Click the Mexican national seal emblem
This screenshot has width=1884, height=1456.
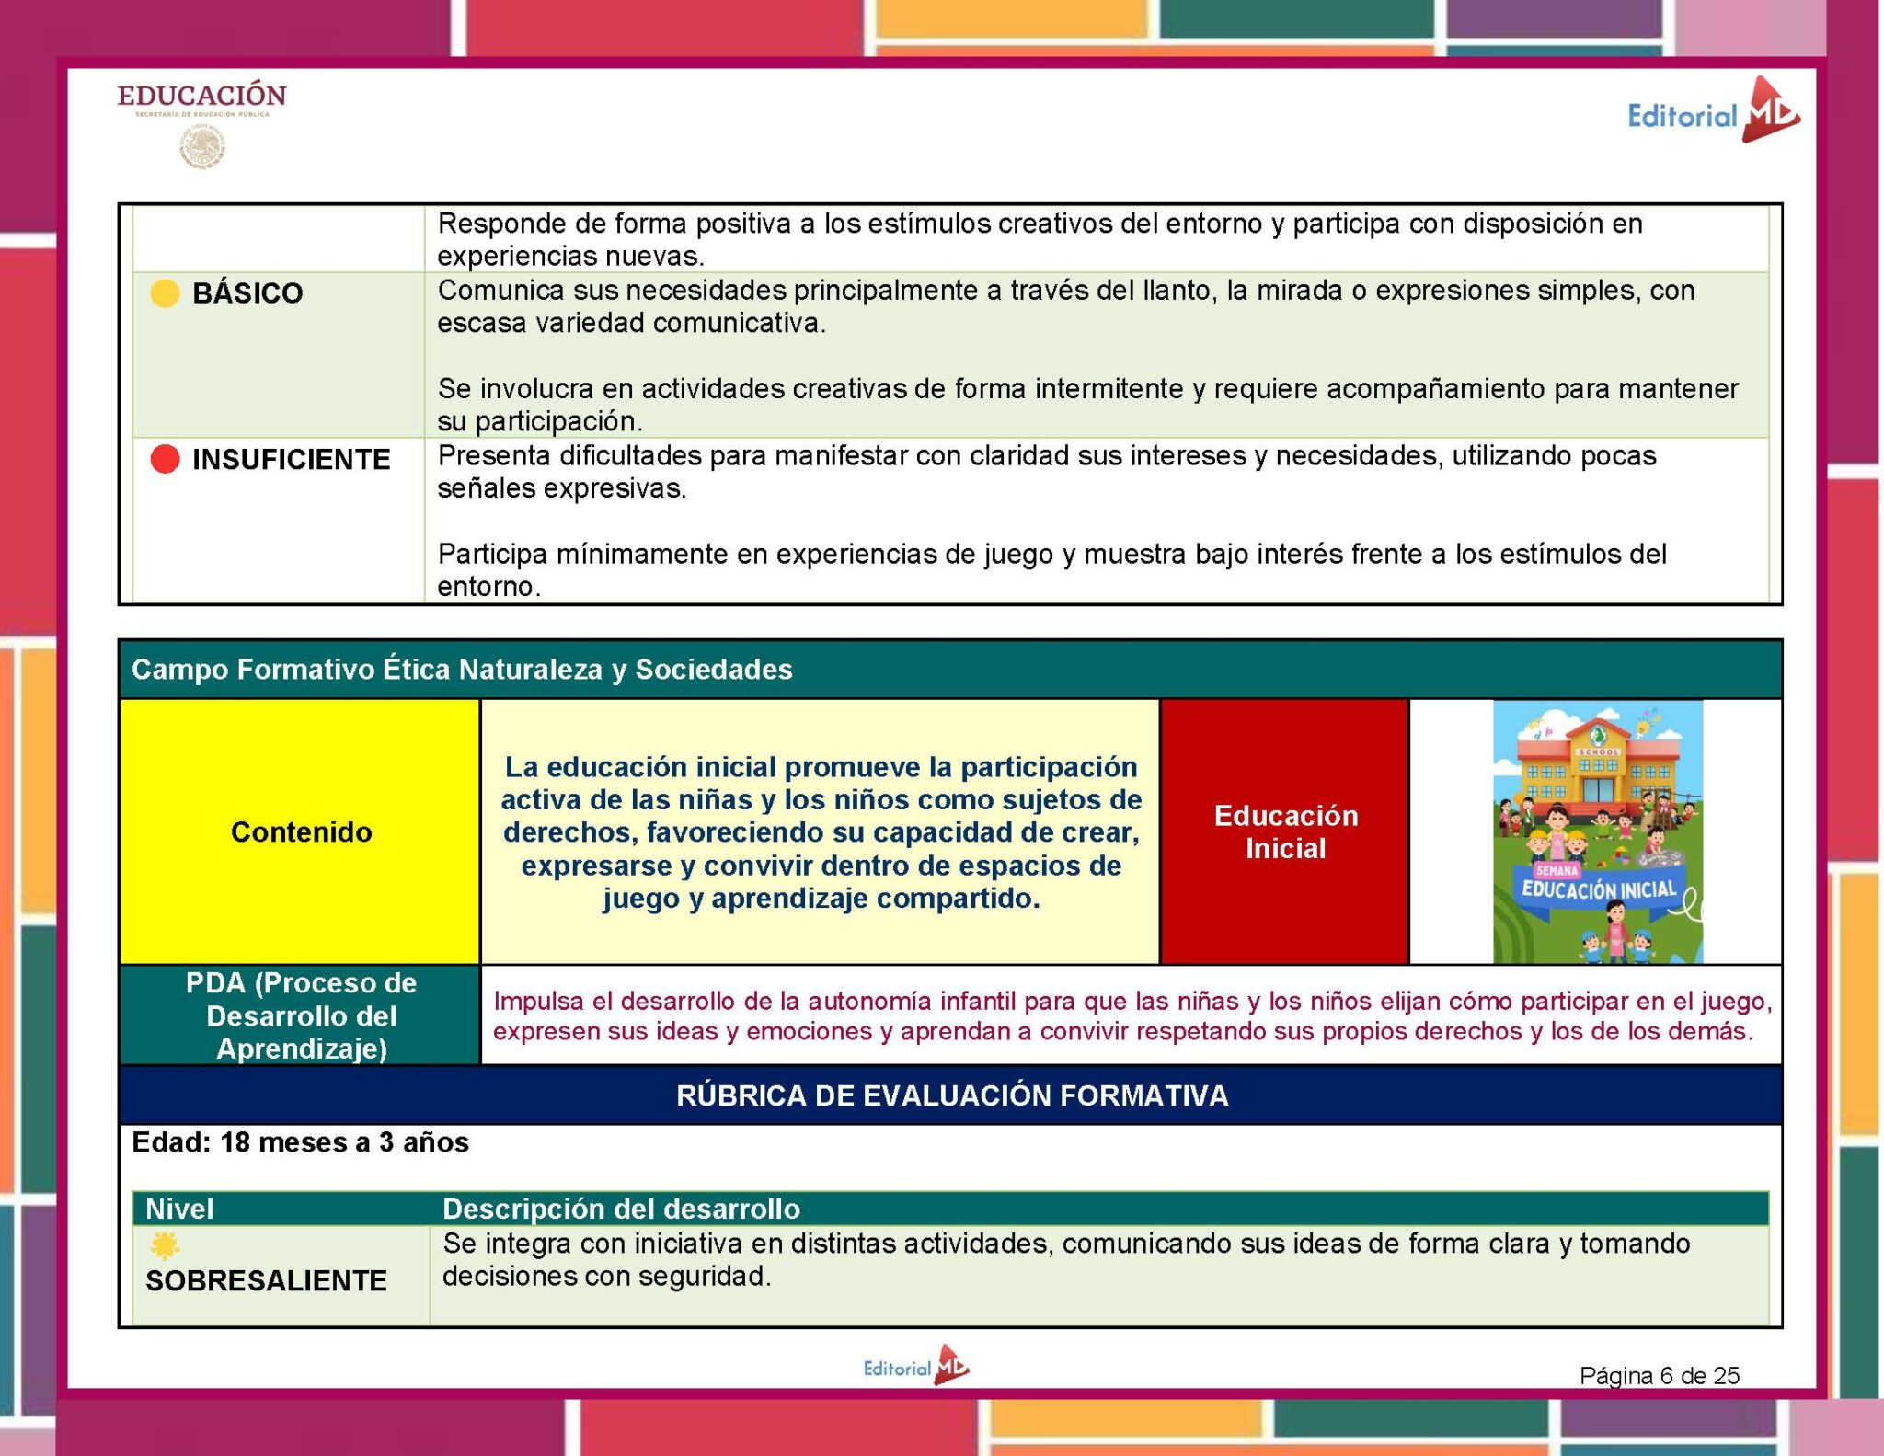[x=202, y=147]
